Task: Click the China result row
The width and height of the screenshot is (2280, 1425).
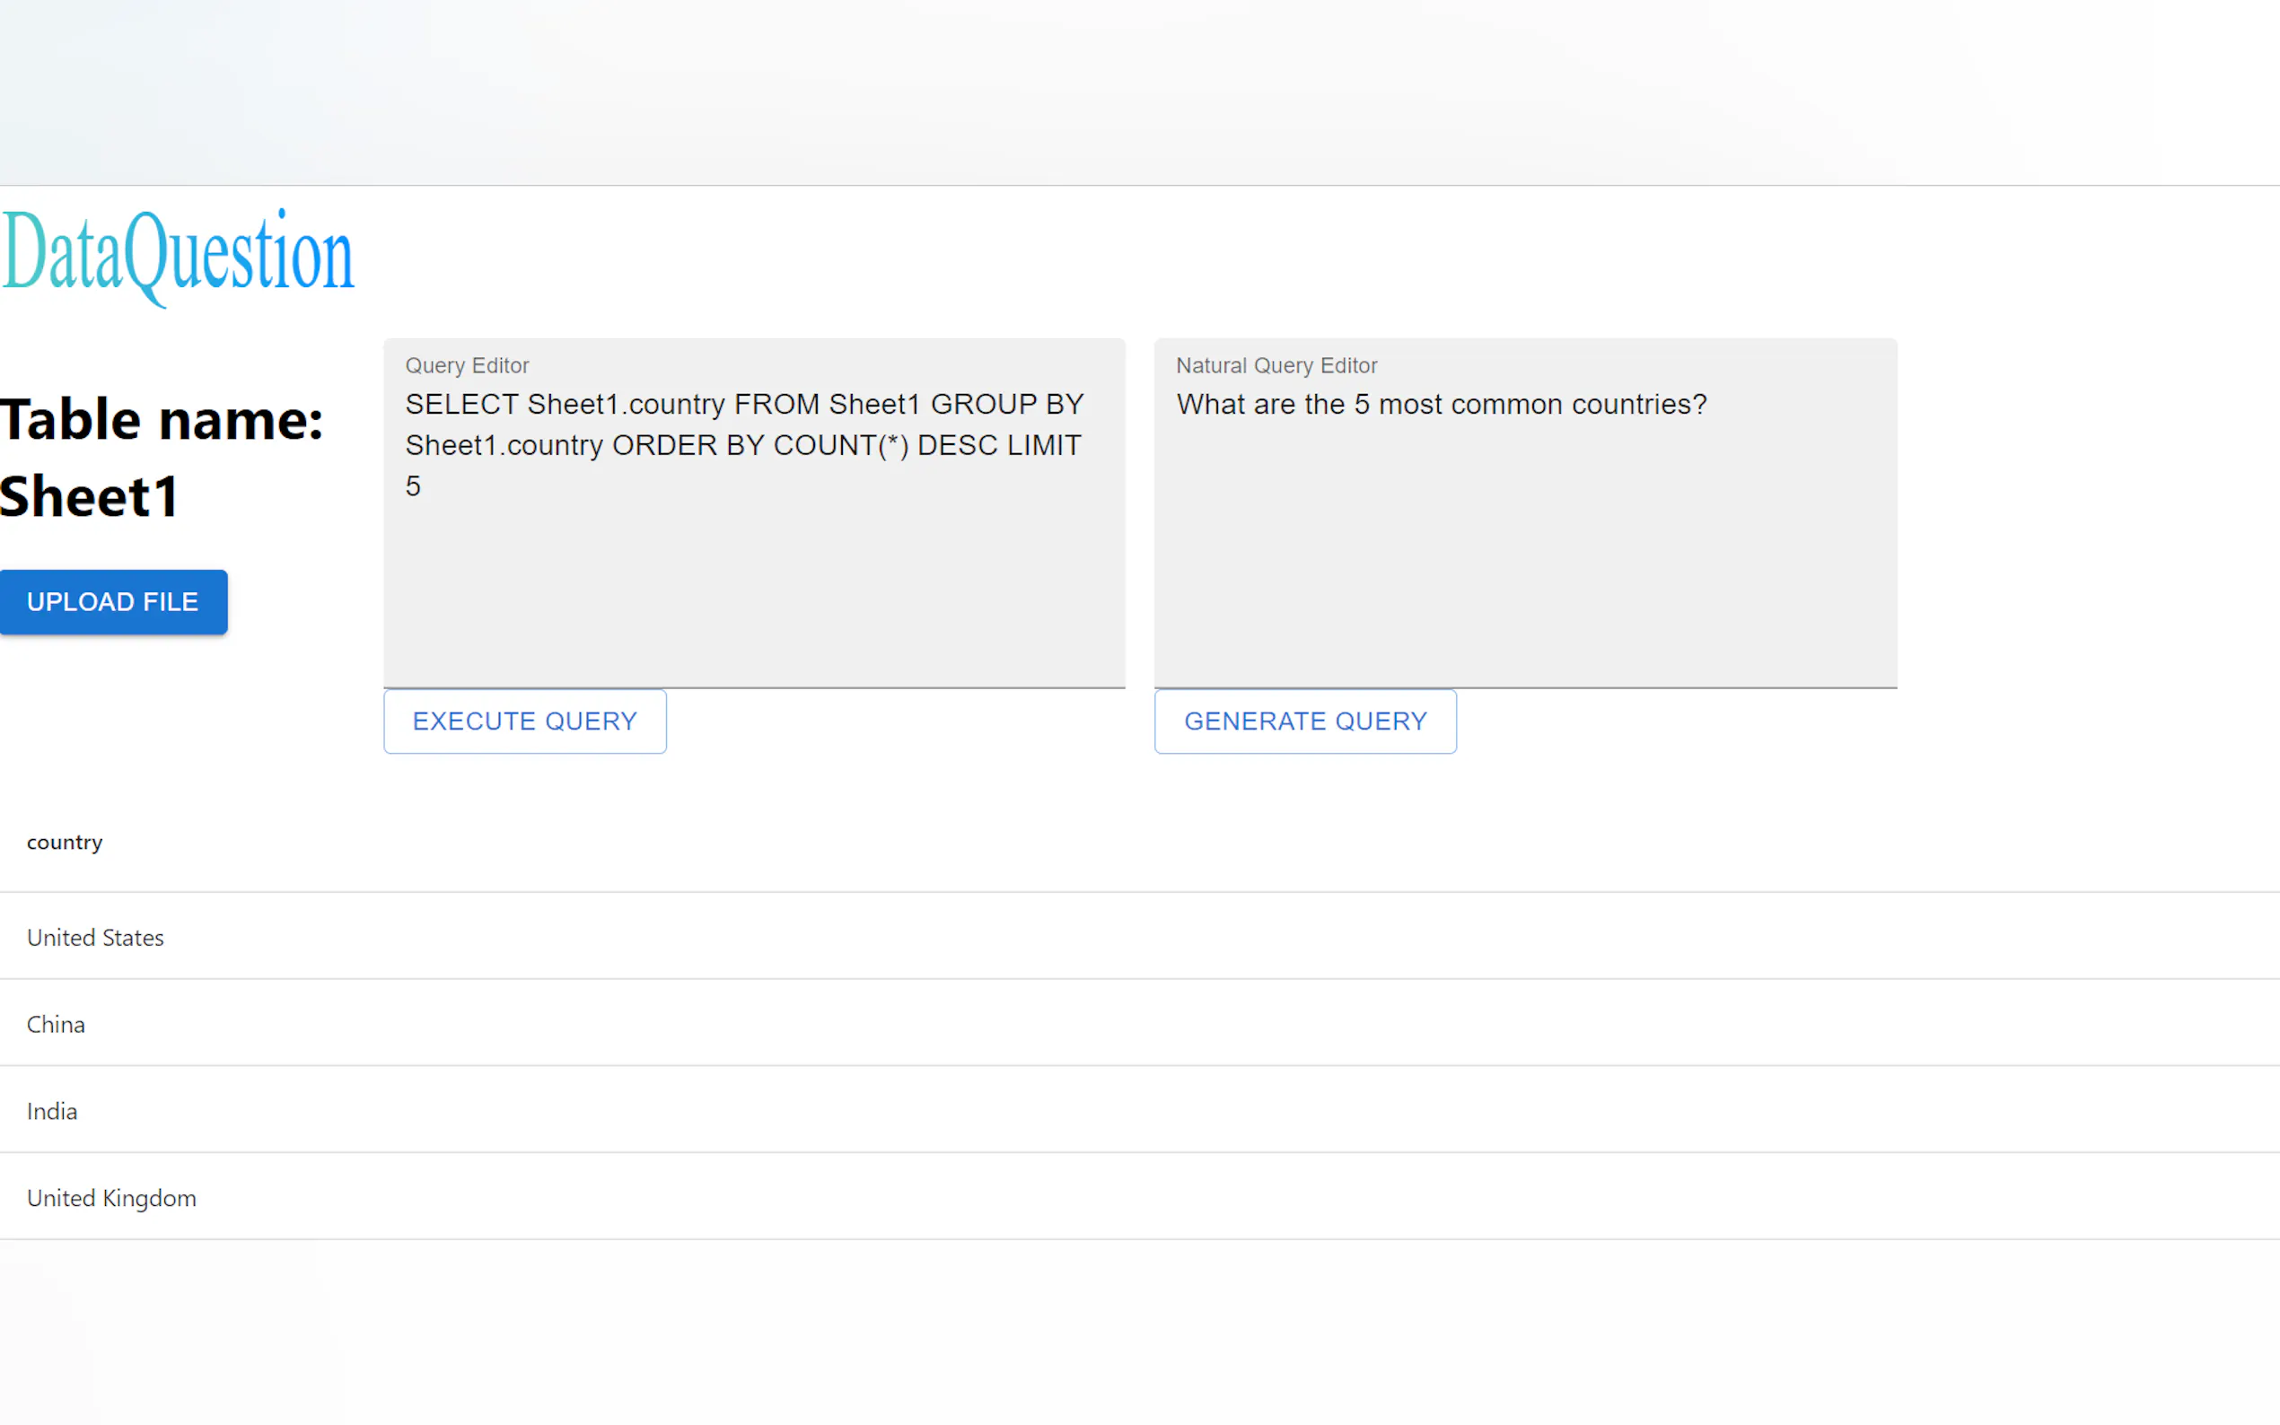Action: pyautogui.click(x=56, y=1025)
